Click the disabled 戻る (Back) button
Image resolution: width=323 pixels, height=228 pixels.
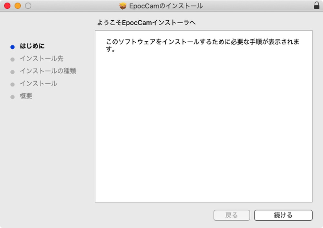[232, 215]
